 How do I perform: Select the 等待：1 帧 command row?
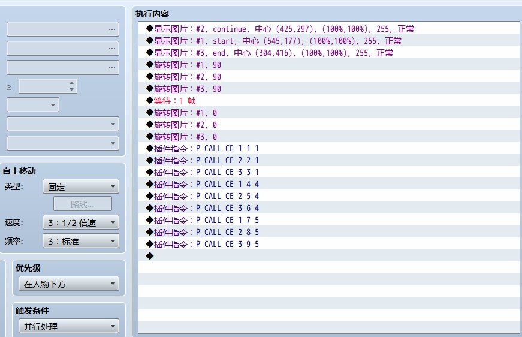(329, 101)
